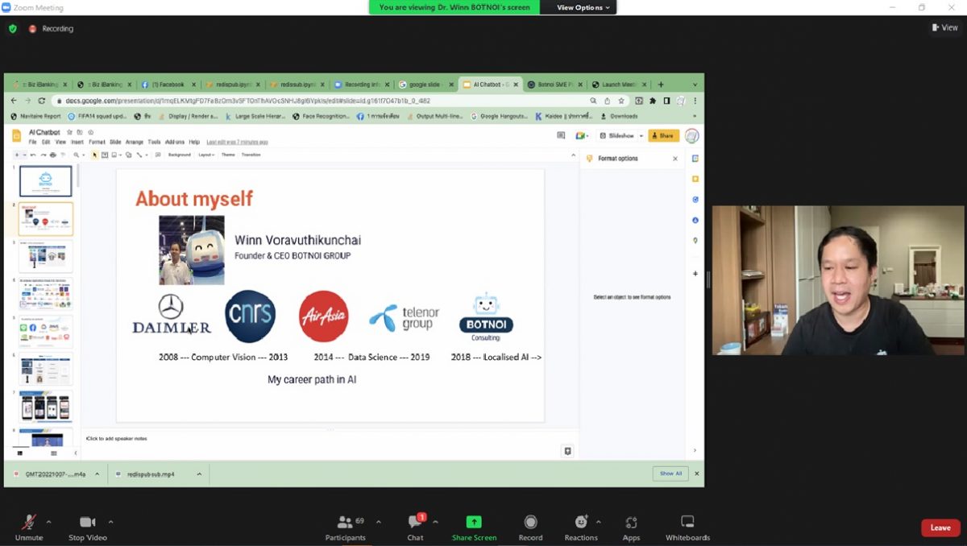The width and height of the screenshot is (967, 546).
Task: Select the Text box tool
Action: (106, 155)
